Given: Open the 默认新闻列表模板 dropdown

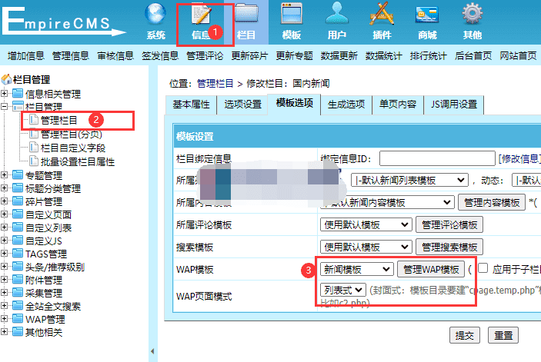Looking at the screenshot, I should click(409, 180).
